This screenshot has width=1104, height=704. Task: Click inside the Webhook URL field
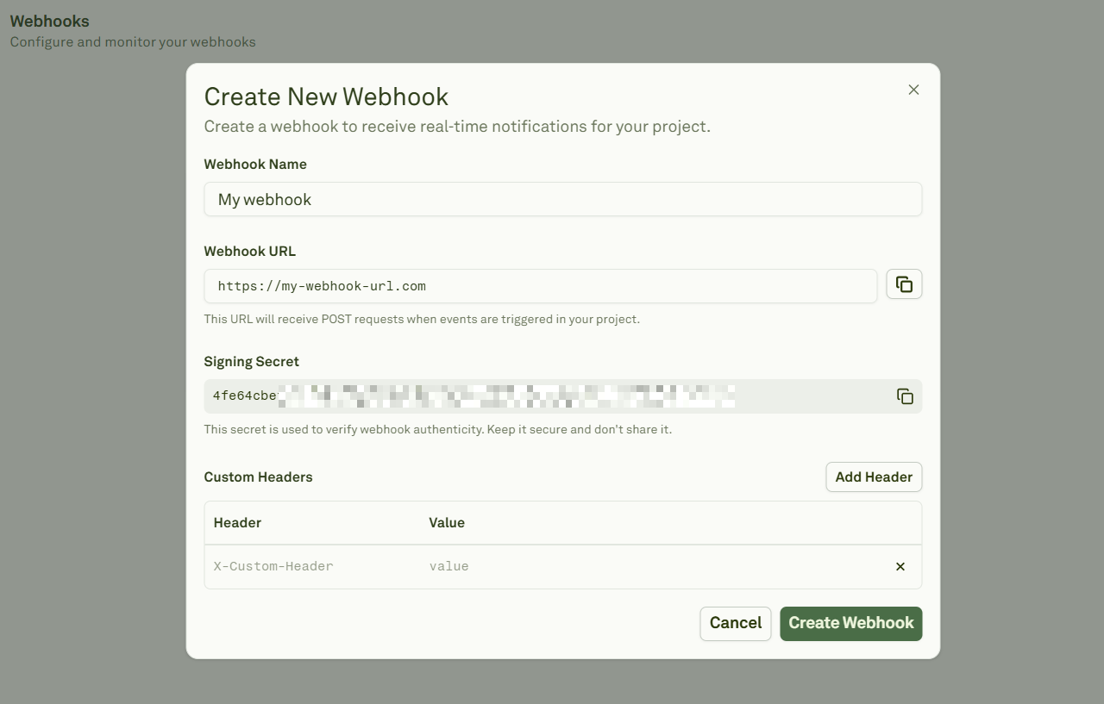click(541, 285)
